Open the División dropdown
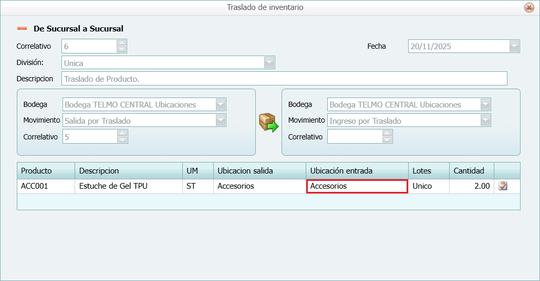540x281 pixels. pyautogui.click(x=269, y=63)
